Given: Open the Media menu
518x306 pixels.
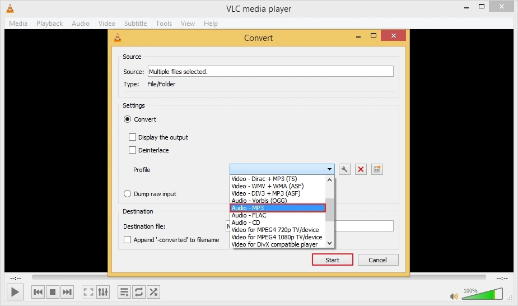Looking at the screenshot, I should [x=18, y=24].
